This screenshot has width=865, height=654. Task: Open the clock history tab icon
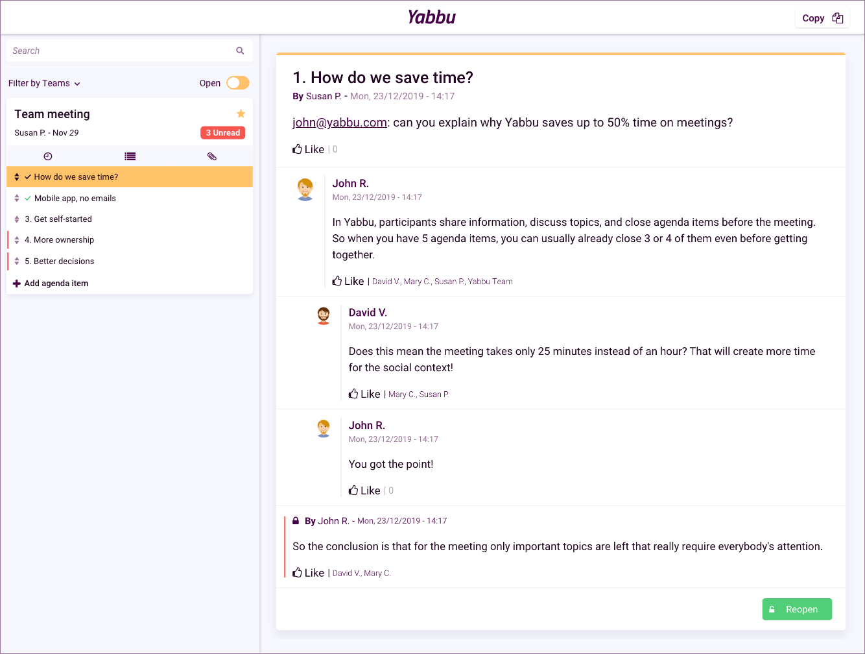48,156
